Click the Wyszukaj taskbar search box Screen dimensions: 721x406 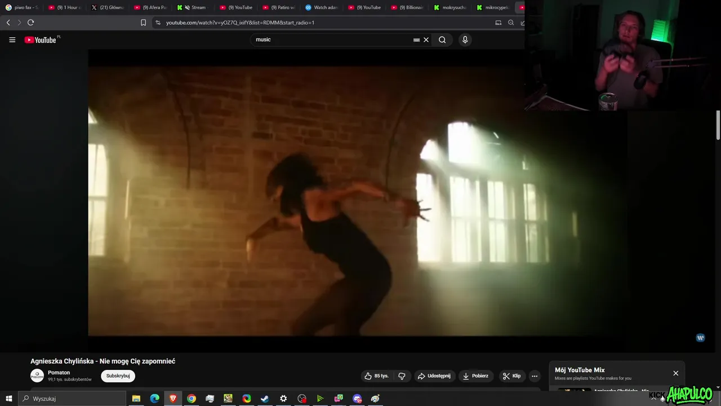click(x=73, y=399)
